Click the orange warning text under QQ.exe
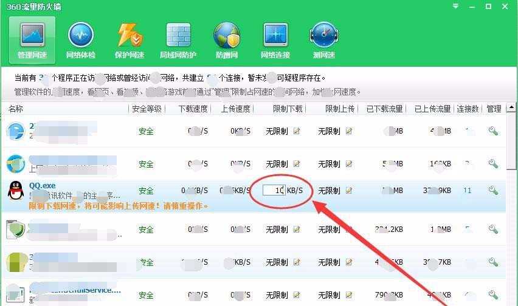 click(119, 206)
